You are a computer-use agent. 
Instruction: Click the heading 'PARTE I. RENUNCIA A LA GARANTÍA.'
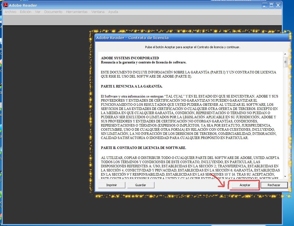132,86
